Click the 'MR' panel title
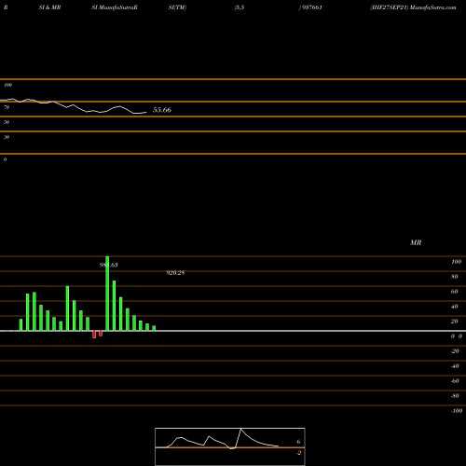Image resolution: width=466 pixels, height=466 pixels. 416,242
